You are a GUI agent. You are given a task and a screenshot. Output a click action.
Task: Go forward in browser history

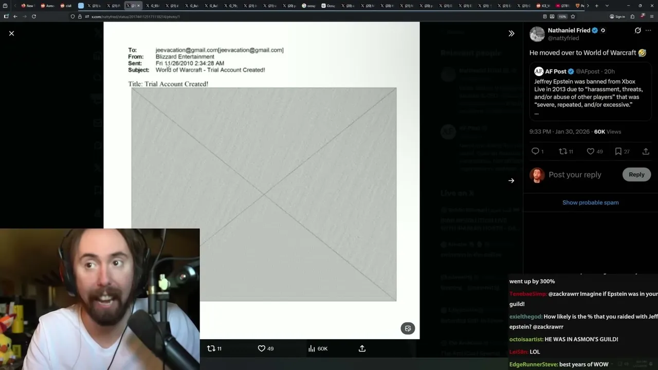coord(25,16)
